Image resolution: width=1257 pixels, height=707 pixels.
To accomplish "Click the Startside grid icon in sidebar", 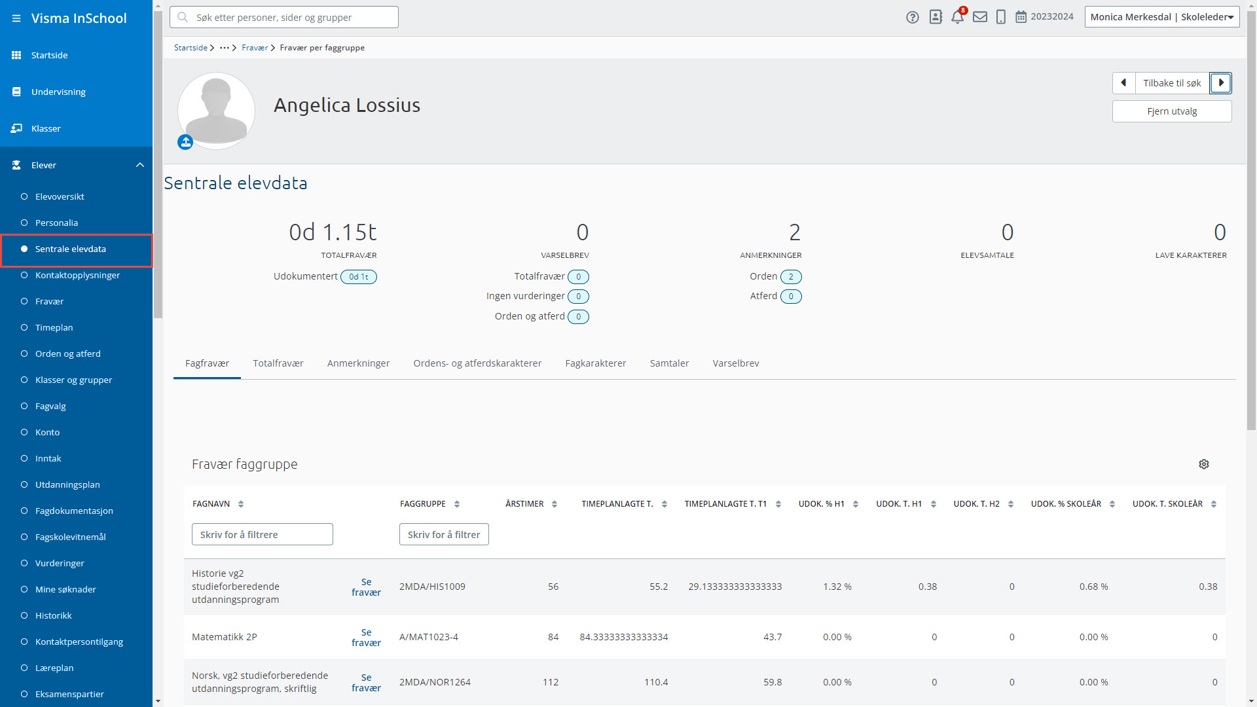I will coord(16,55).
